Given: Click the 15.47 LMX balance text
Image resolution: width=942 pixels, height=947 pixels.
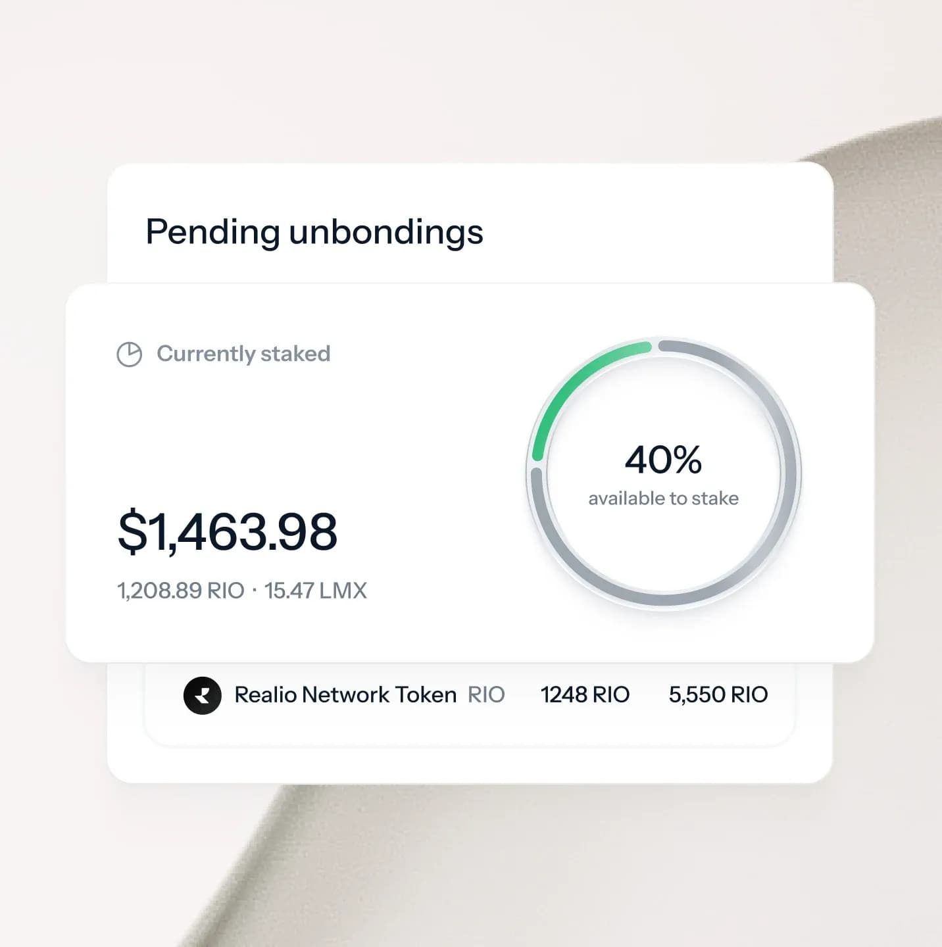Looking at the screenshot, I should [315, 591].
